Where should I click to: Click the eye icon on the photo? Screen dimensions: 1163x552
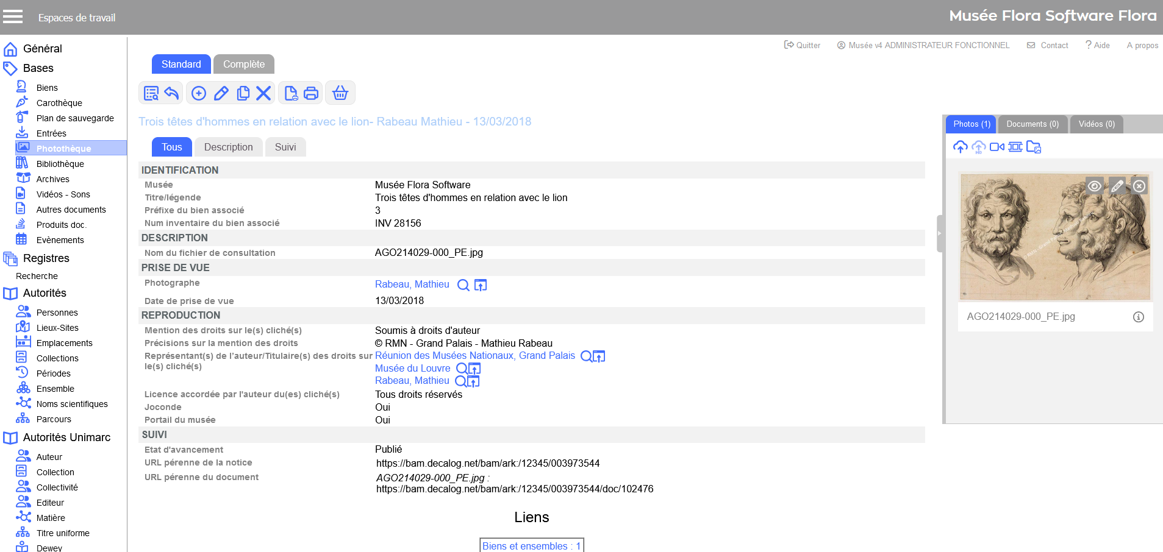pyautogui.click(x=1095, y=186)
